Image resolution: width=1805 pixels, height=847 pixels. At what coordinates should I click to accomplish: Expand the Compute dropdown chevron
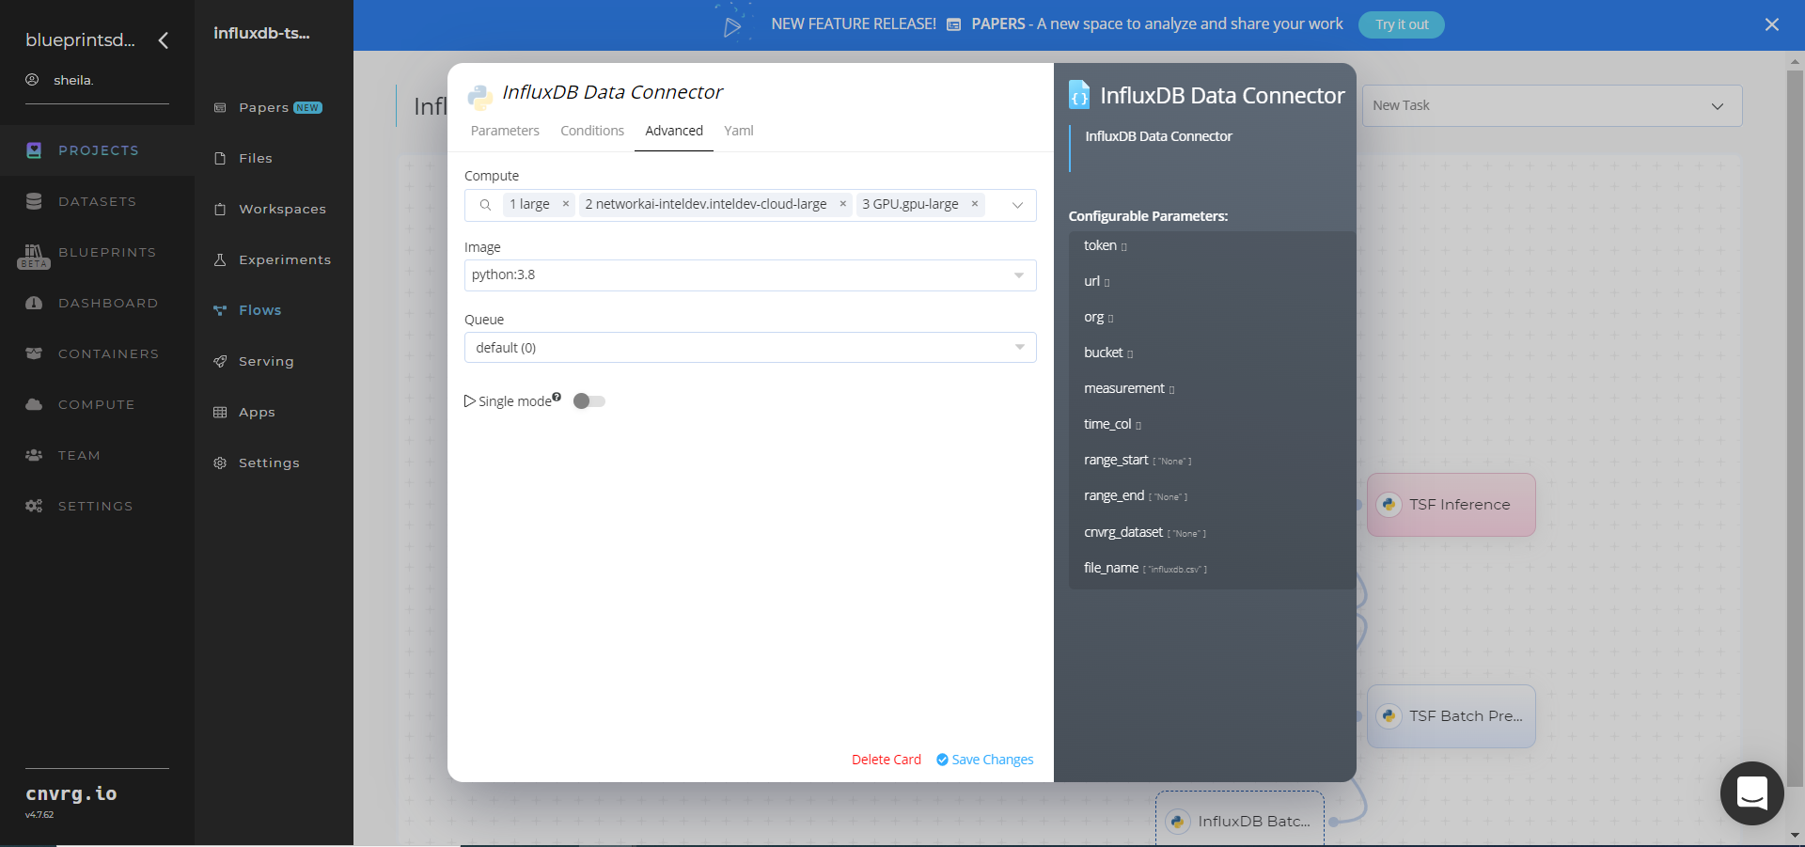coord(1017,205)
